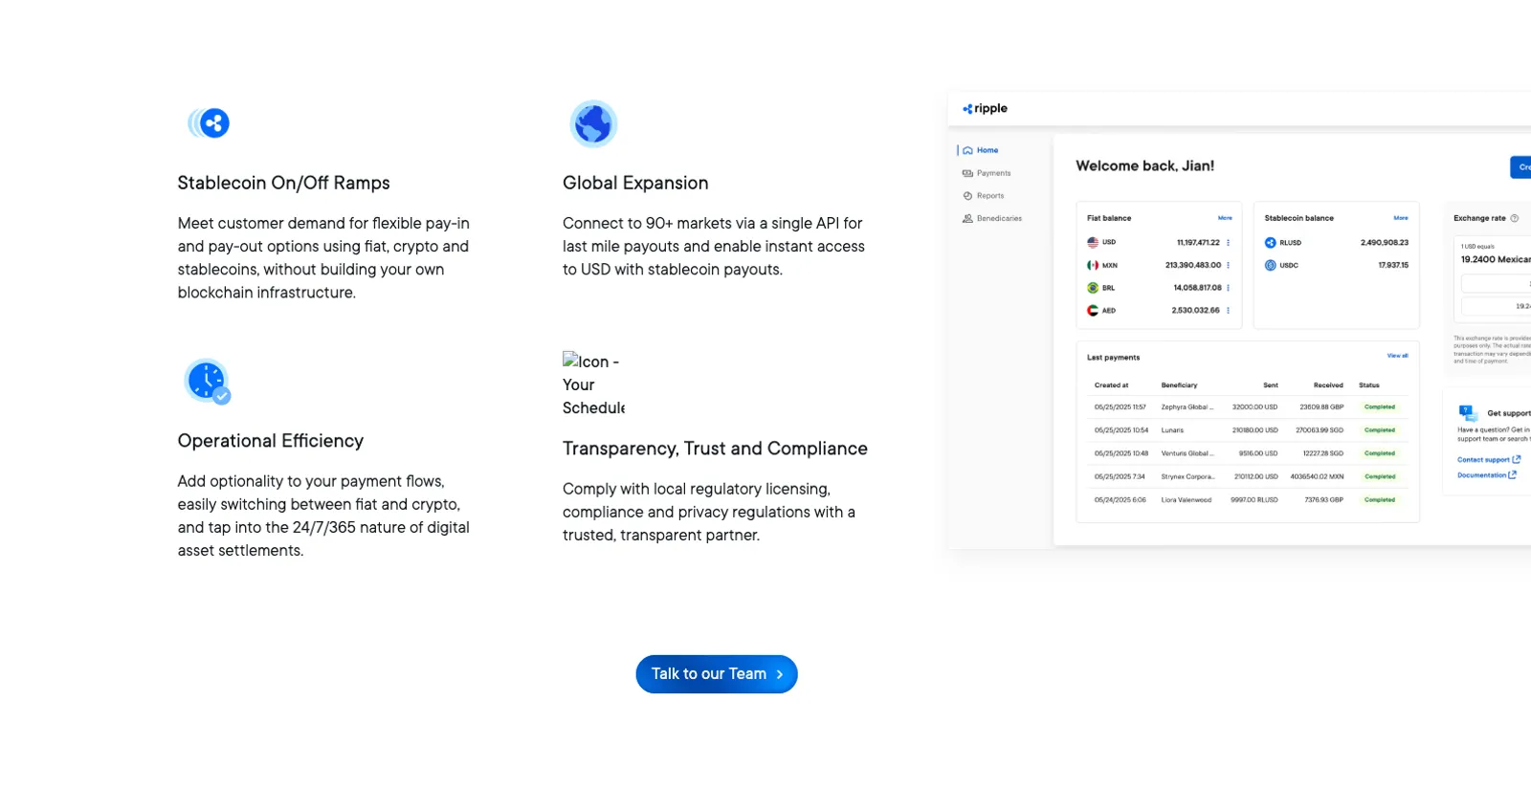1531x790 pixels.
Task: Select Payments in the dashboard sidebar
Action: [x=987, y=173]
